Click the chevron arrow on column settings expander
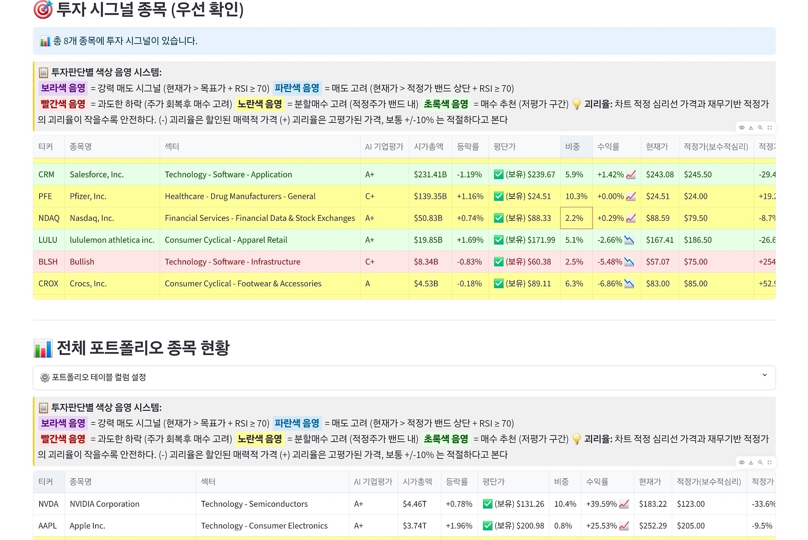This screenshot has width=808, height=540. [764, 375]
